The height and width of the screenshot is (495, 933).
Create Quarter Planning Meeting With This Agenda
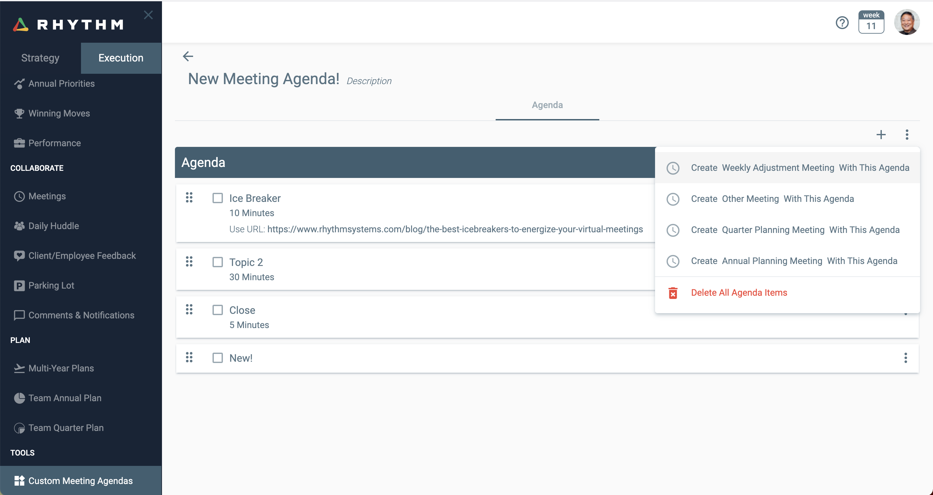[788, 230]
